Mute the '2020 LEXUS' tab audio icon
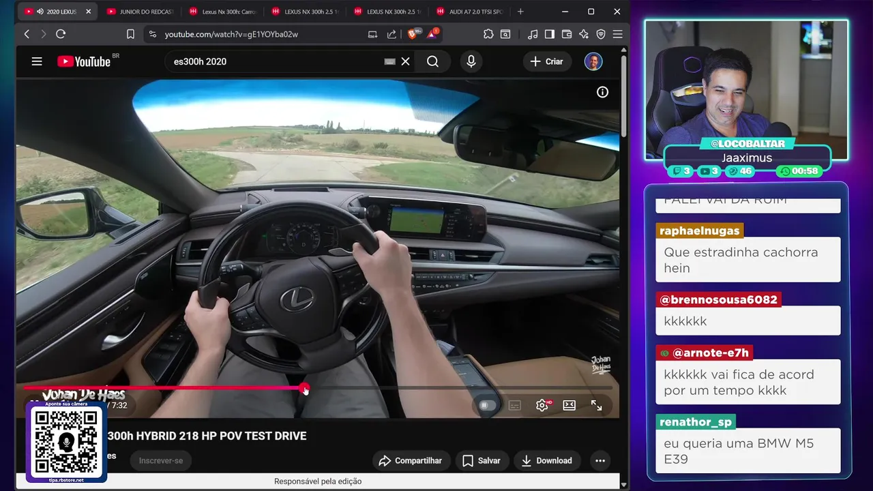 (x=40, y=12)
